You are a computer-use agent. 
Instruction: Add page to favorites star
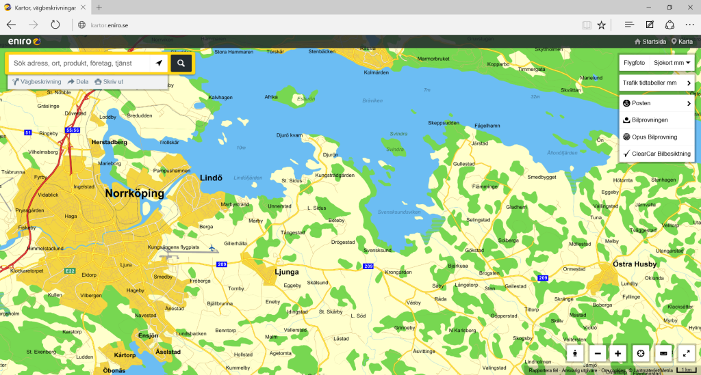pos(602,25)
